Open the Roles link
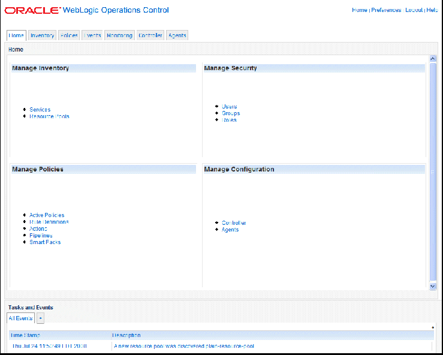This screenshot has width=443, height=355. point(229,120)
